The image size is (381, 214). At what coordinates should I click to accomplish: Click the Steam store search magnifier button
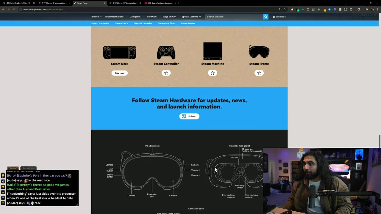(x=266, y=17)
